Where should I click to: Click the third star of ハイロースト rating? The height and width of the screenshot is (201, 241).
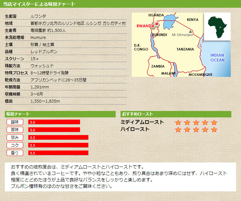point(196,130)
